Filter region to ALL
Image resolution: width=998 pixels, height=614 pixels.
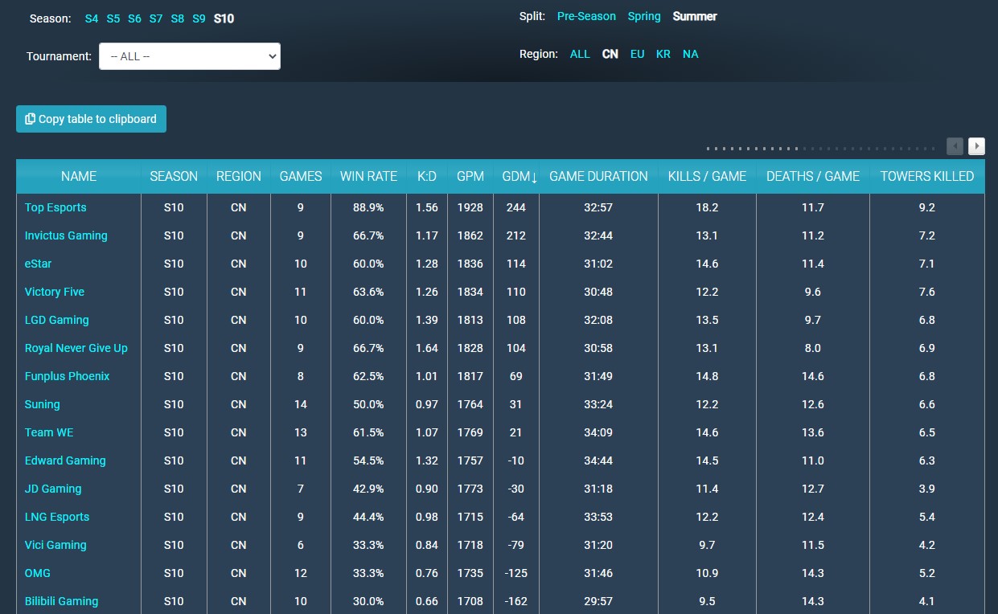580,54
